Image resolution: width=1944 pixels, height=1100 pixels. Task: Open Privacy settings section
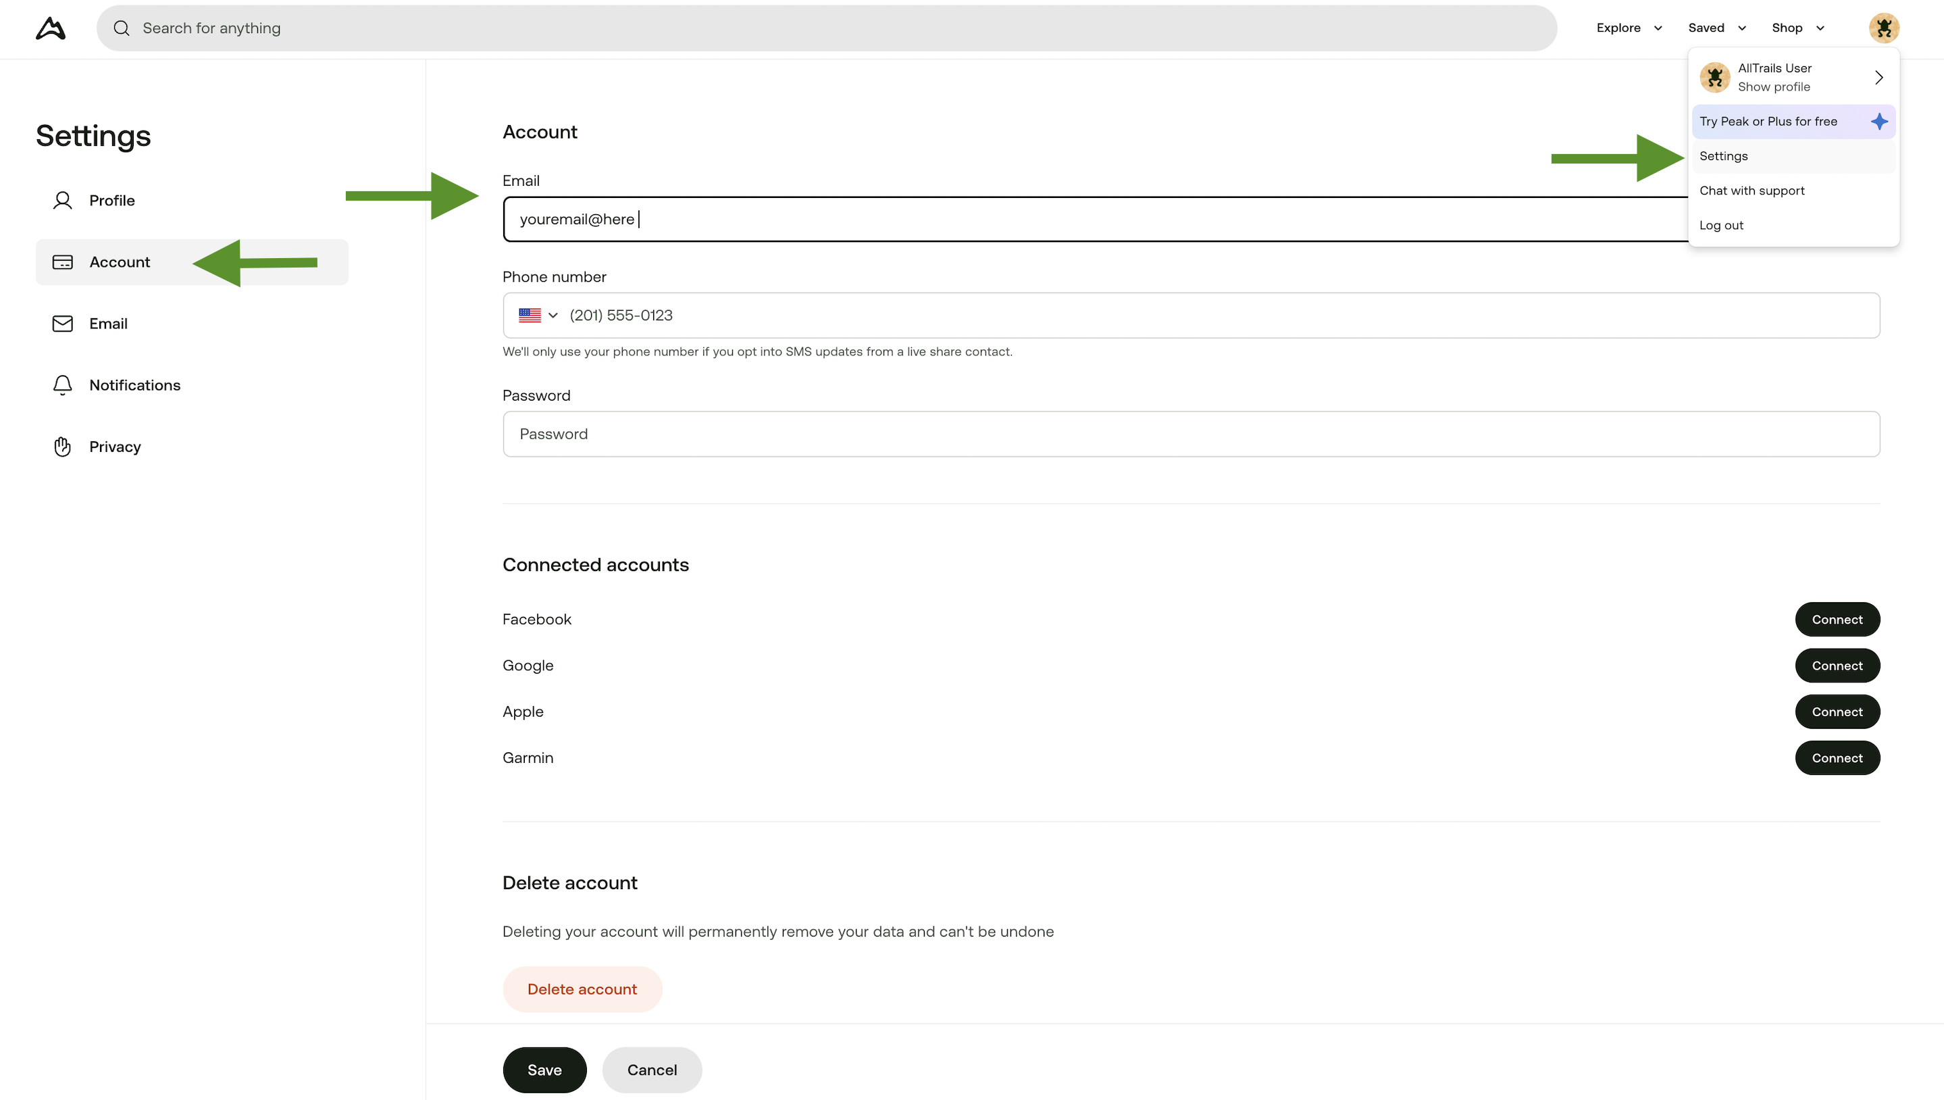[x=192, y=447]
